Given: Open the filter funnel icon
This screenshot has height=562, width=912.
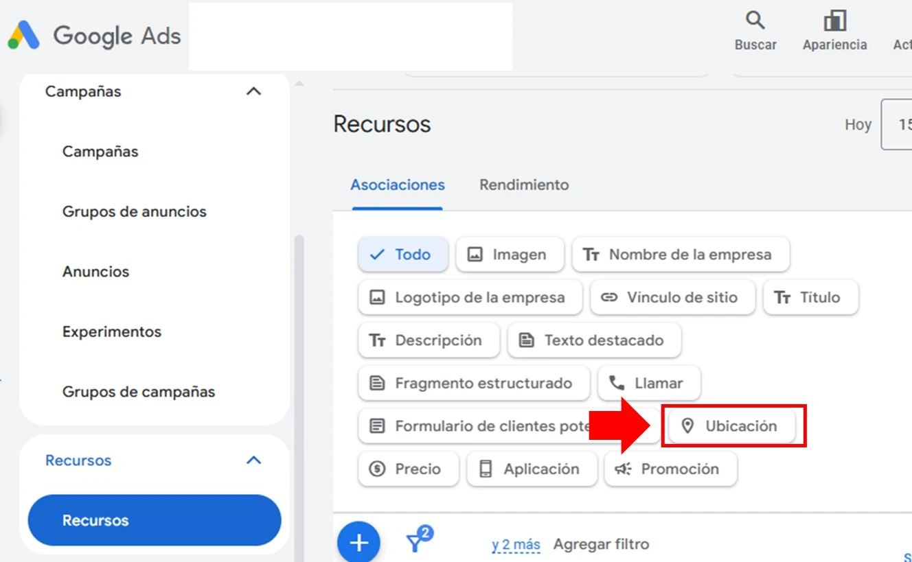Looking at the screenshot, I should 415,542.
